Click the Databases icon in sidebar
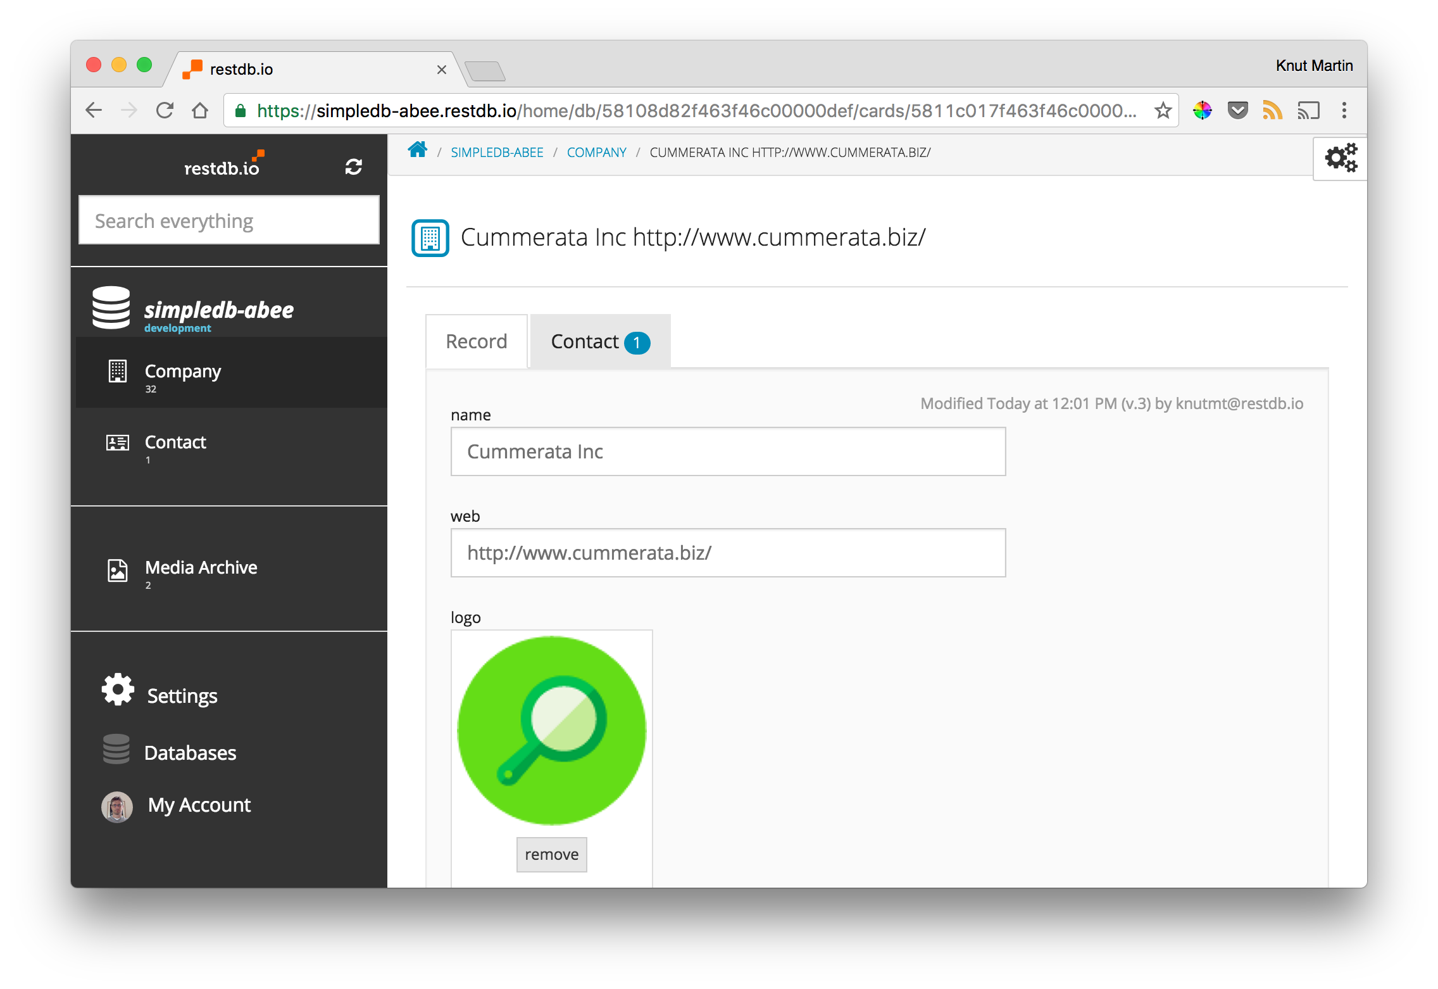Viewport: 1438px width, 989px height. (118, 752)
